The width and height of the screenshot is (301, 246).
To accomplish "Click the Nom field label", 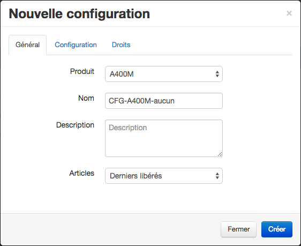I will pyautogui.click(x=86, y=98).
